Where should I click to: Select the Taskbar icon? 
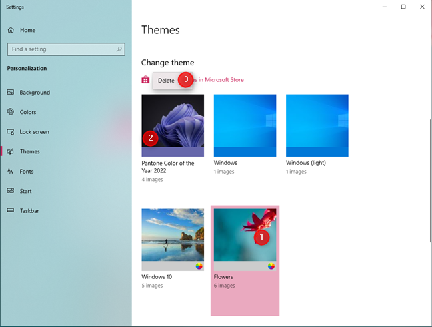11,210
